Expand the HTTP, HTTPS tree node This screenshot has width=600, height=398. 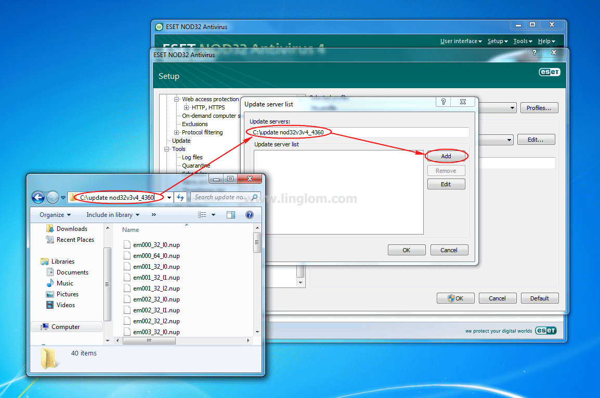point(186,107)
